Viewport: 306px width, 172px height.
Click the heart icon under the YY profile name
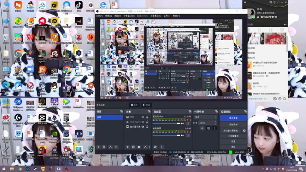tap(273, 17)
